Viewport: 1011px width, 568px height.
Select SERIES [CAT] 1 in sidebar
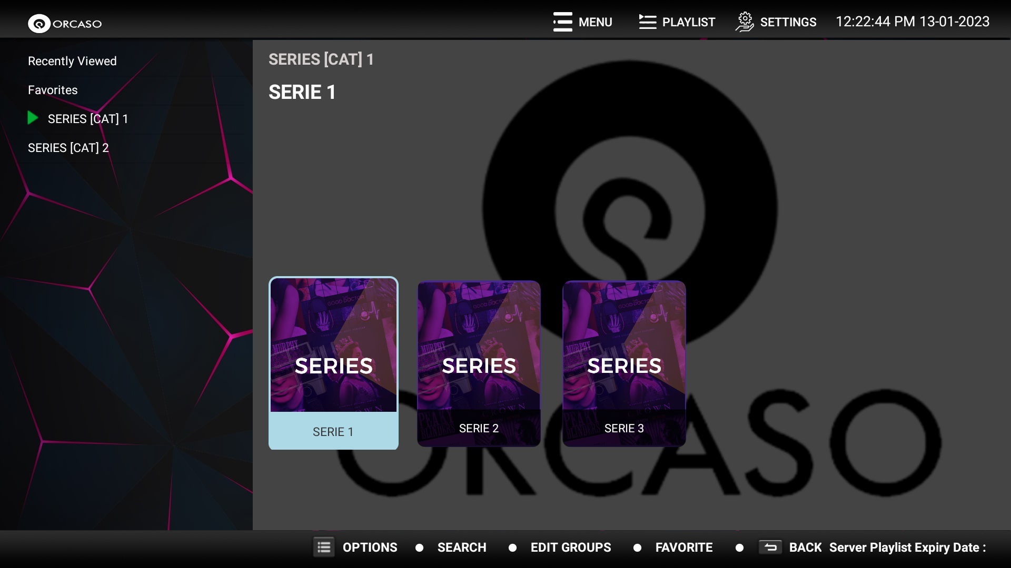click(x=88, y=119)
